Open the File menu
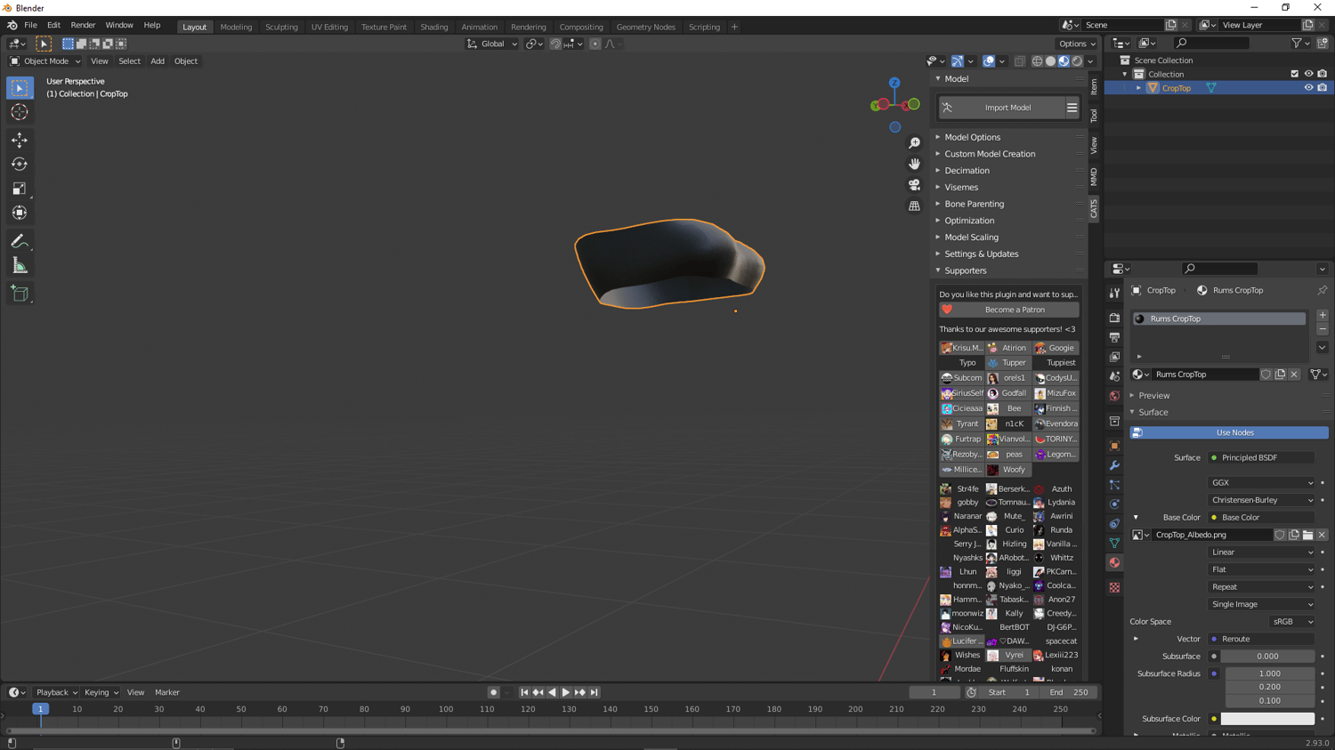 (x=30, y=26)
